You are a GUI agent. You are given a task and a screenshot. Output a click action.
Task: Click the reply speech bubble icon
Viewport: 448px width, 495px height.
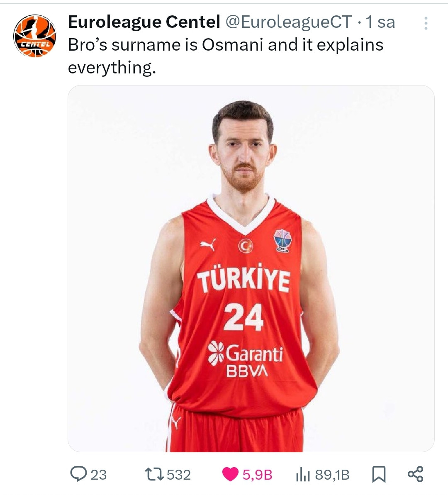tap(78, 474)
